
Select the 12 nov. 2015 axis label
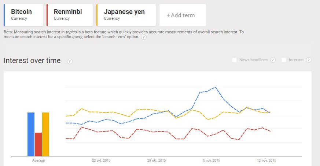(266, 161)
